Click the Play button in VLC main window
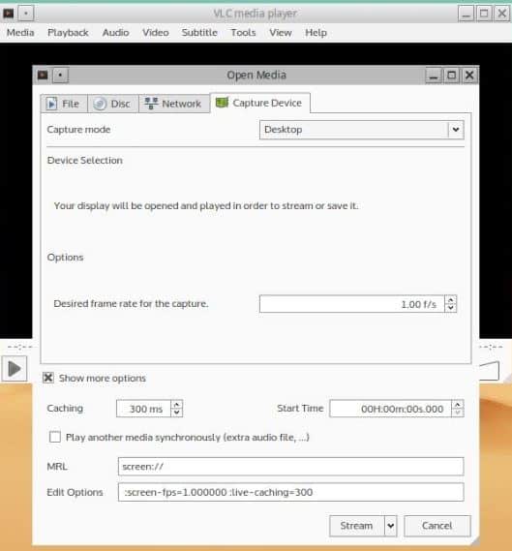This screenshot has height=551, width=512. 15,369
